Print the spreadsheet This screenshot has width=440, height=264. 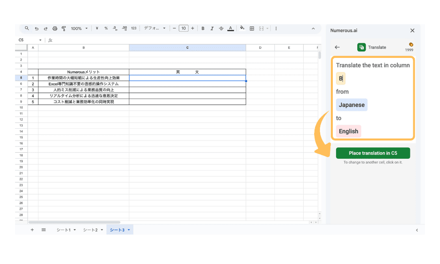tap(55, 29)
